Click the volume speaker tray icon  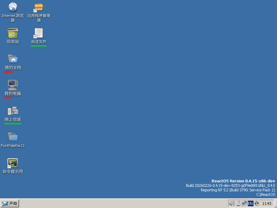point(232,203)
